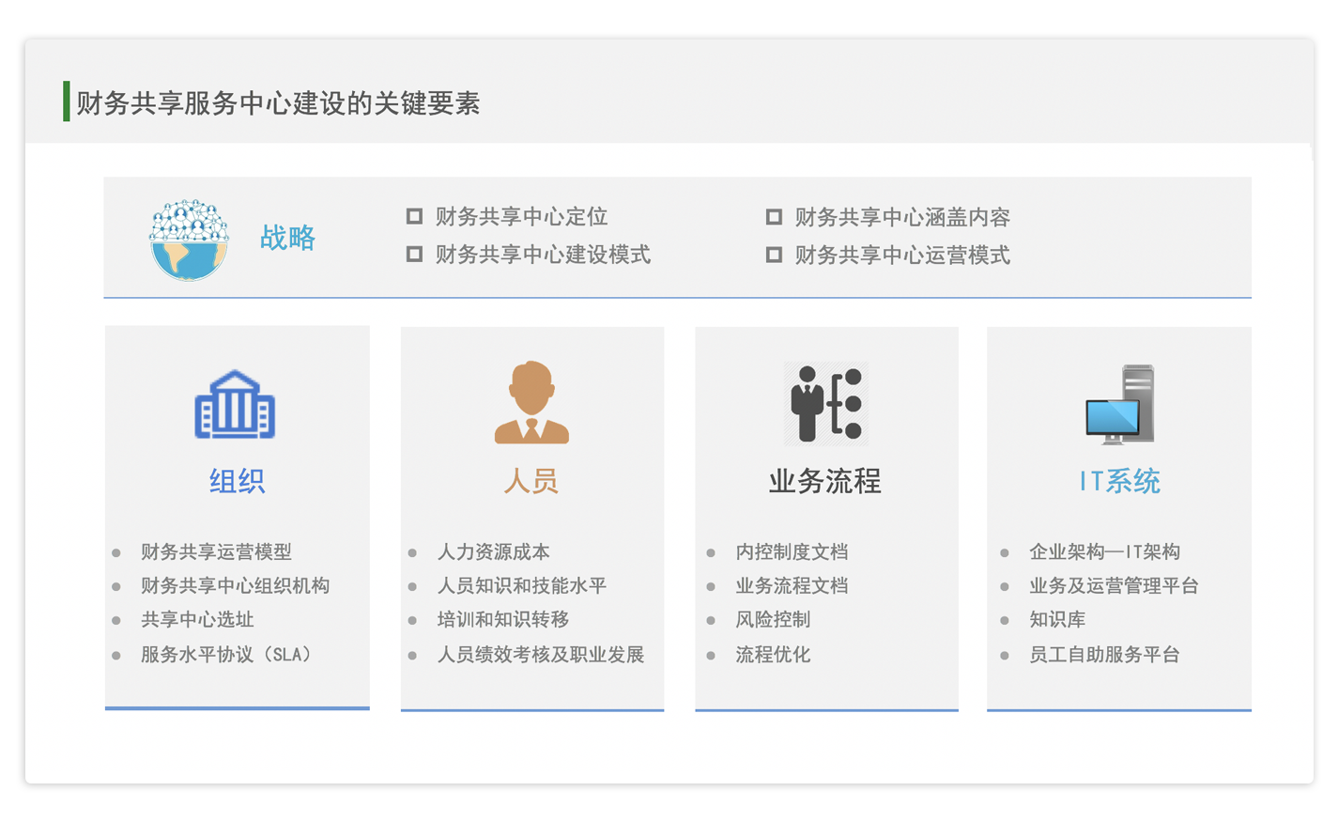Check the box for 财务共享中心定位
The image size is (1338, 822).
[414, 217]
